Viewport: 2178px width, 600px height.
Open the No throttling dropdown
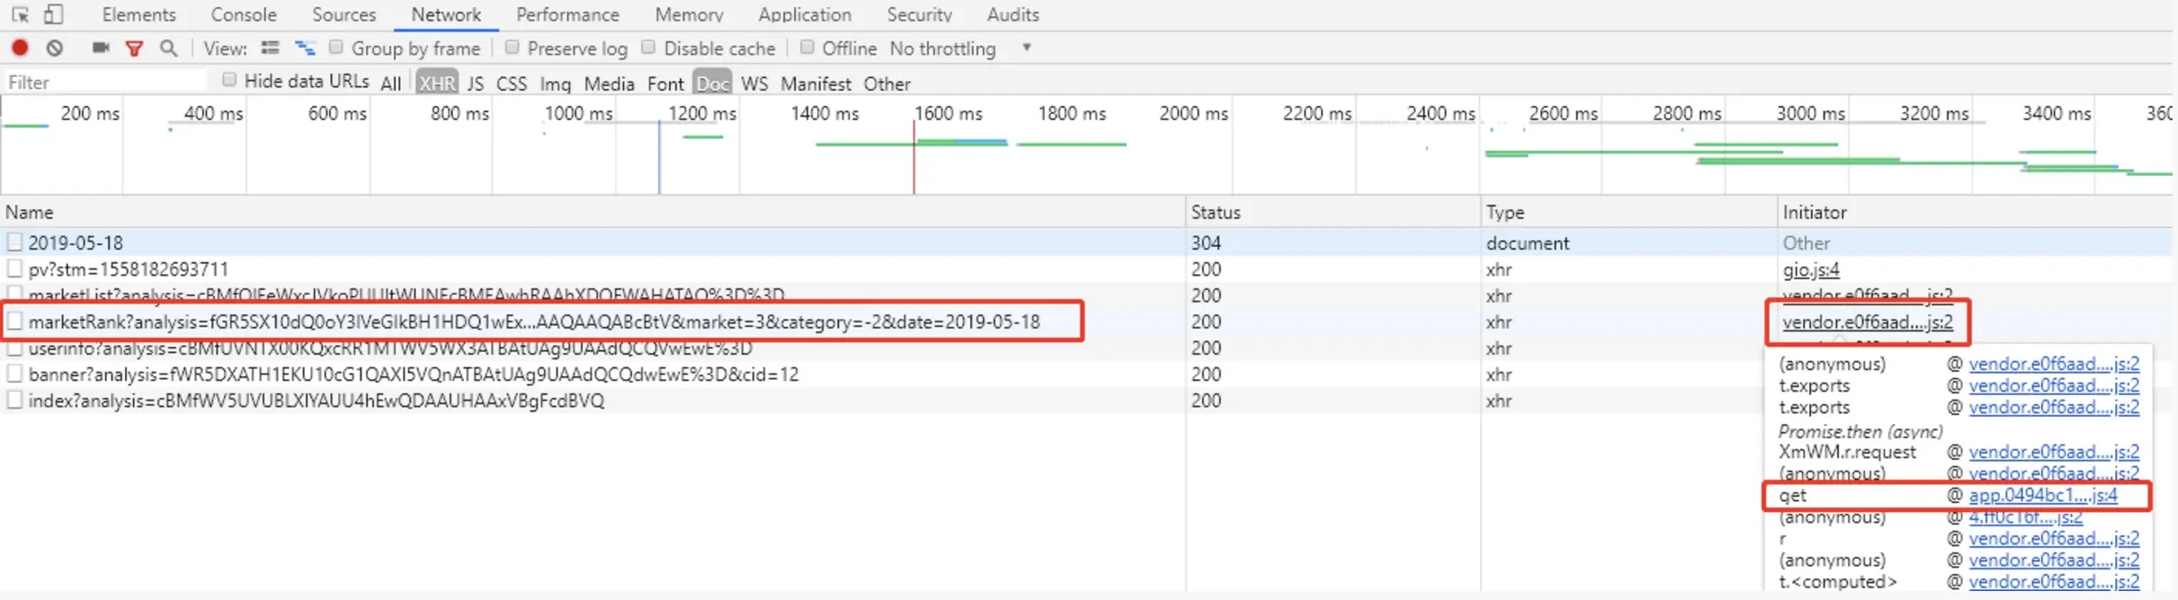point(960,49)
